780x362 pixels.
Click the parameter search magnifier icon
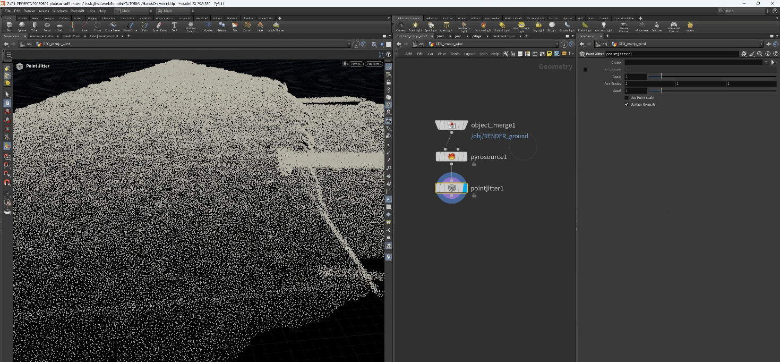coord(760,54)
